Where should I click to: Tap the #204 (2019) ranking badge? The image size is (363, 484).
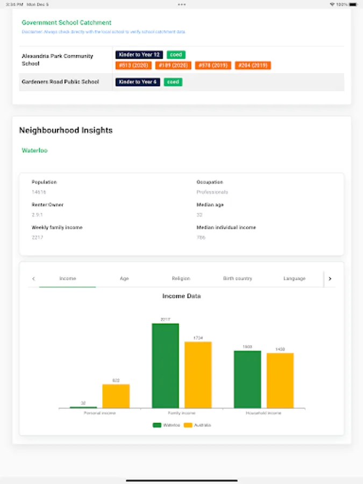[x=253, y=66]
